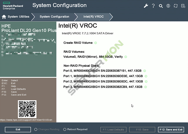Open Create RAID Volume option

pyautogui.click(x=78, y=43)
